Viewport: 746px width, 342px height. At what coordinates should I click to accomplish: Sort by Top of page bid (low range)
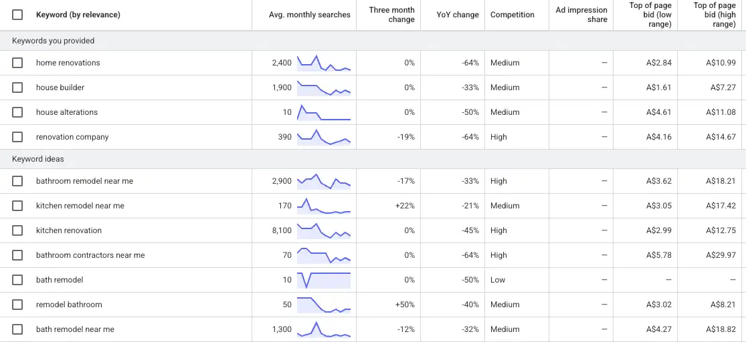650,15
